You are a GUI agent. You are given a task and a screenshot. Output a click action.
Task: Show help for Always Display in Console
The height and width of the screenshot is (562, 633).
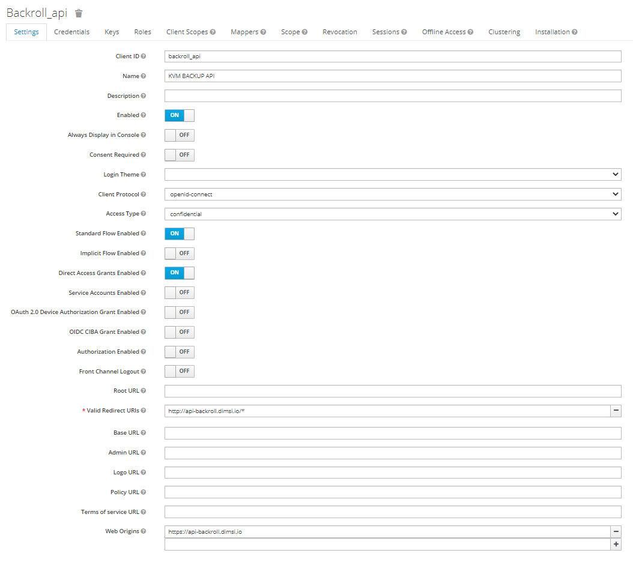144,135
